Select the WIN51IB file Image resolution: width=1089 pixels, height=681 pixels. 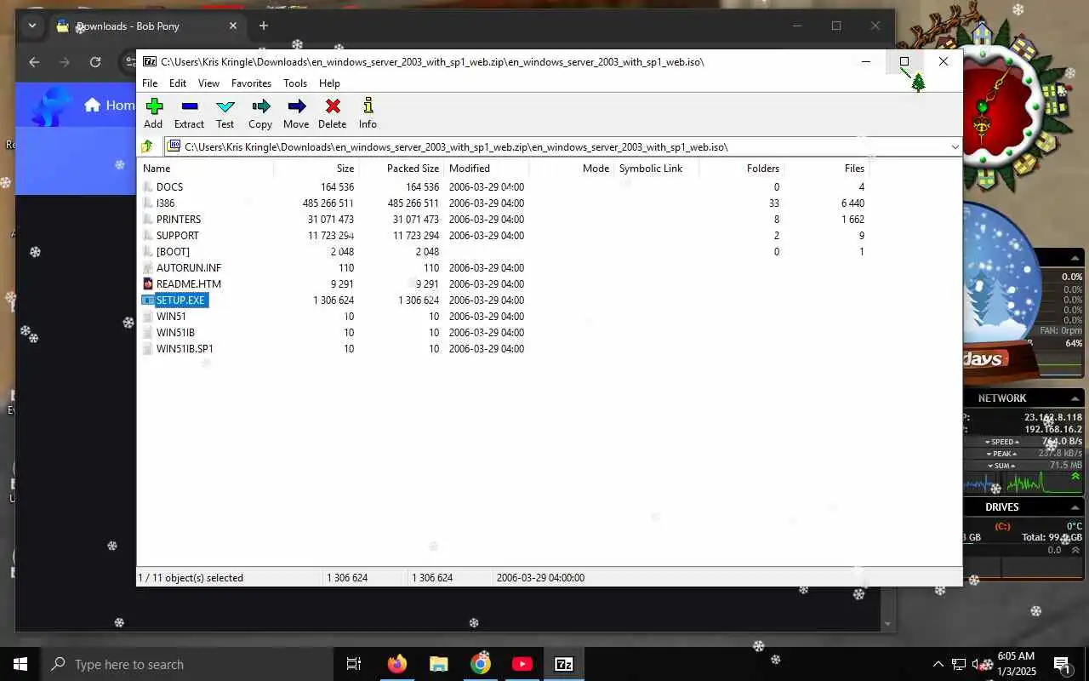coord(175,333)
